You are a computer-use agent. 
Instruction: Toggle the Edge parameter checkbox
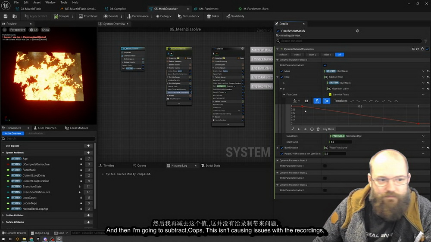(x=281, y=77)
